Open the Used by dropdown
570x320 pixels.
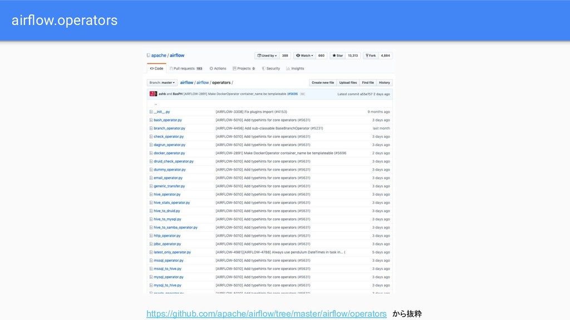pos(267,56)
